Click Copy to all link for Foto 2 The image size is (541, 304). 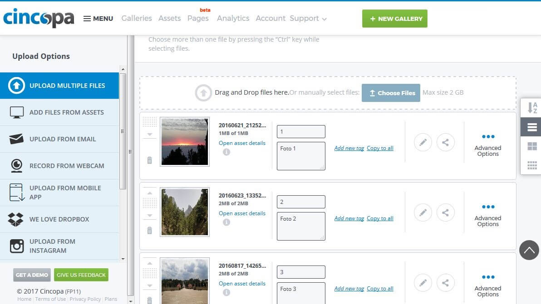(x=380, y=218)
